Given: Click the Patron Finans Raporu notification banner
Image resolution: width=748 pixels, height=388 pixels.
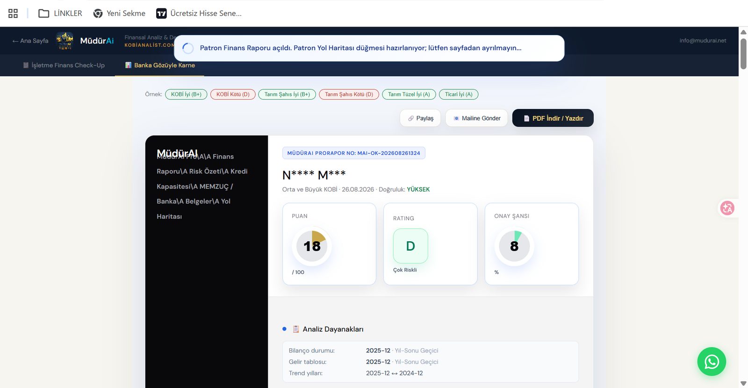Looking at the screenshot, I should click(369, 48).
